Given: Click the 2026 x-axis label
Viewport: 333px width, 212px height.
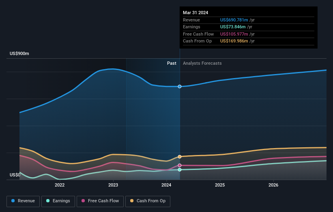Looking at the screenshot, I should click(273, 185).
